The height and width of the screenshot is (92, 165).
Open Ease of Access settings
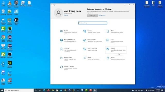69,59
